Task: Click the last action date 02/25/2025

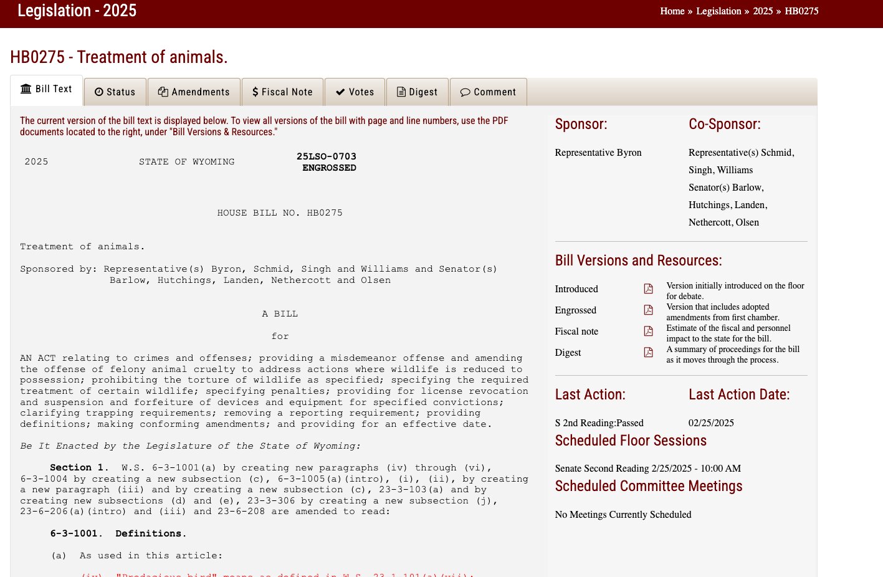Action: click(x=711, y=423)
